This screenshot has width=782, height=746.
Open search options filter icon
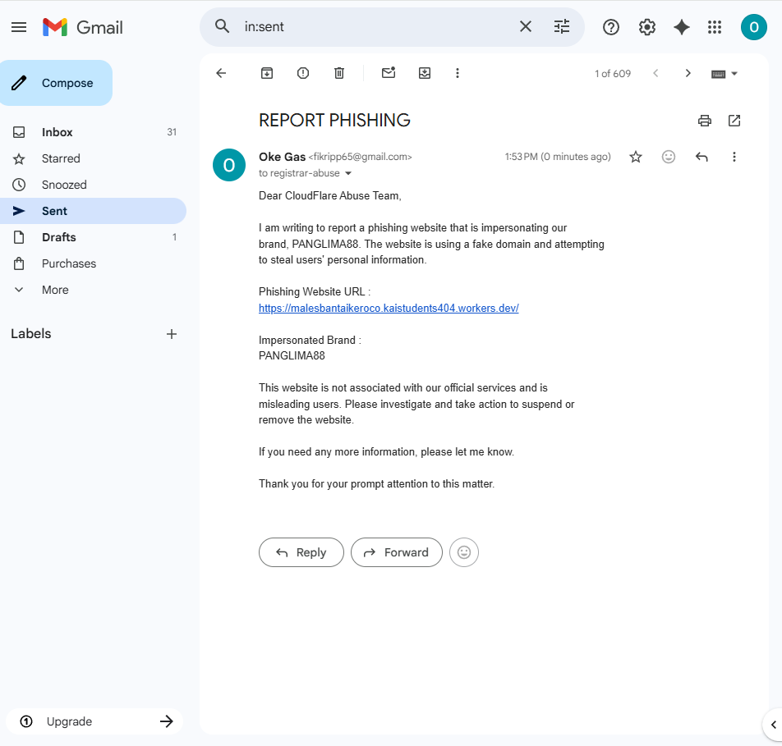(562, 26)
